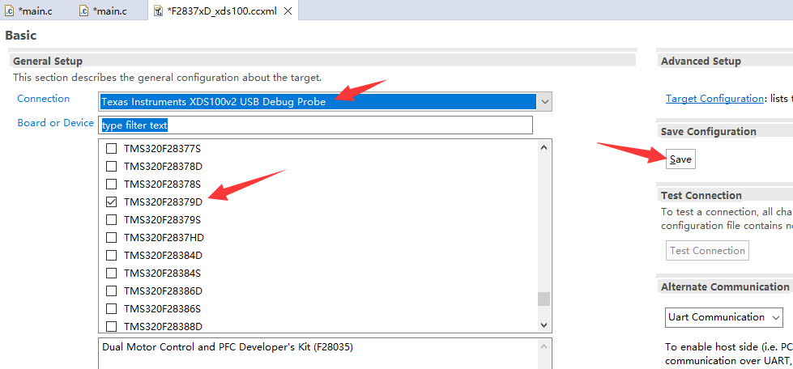Click the Save Configuration section header
Screen dimensions: 793x369
pyautogui.click(x=709, y=131)
